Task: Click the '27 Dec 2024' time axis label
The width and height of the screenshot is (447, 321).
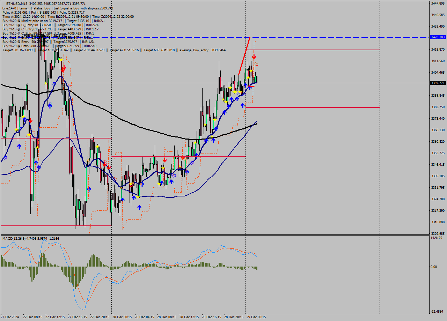Action: tap(10, 317)
